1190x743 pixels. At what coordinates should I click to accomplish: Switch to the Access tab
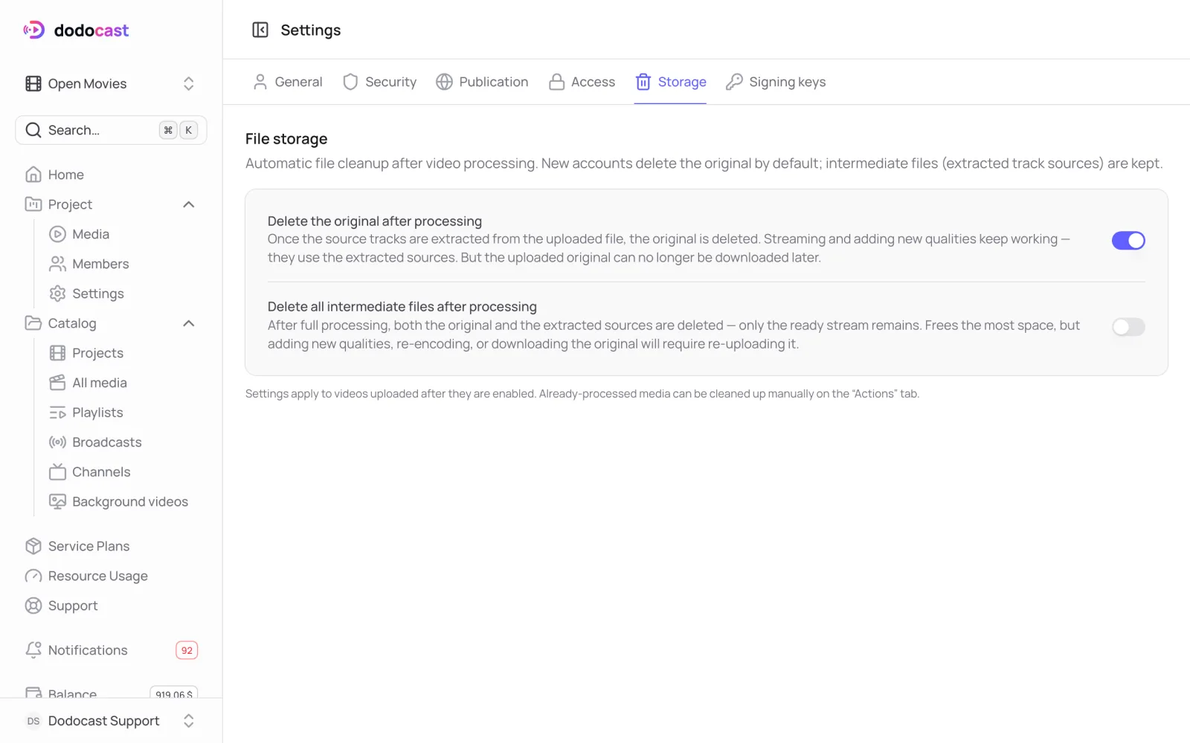pyautogui.click(x=582, y=82)
